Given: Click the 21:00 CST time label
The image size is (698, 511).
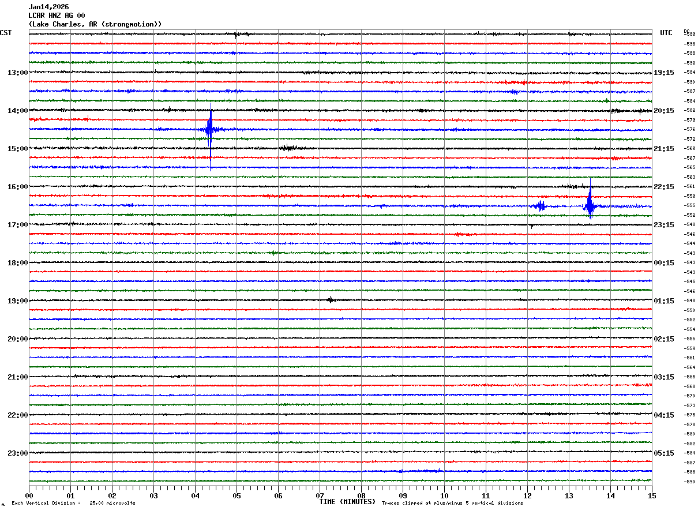Looking at the screenshot, I should (18, 377).
